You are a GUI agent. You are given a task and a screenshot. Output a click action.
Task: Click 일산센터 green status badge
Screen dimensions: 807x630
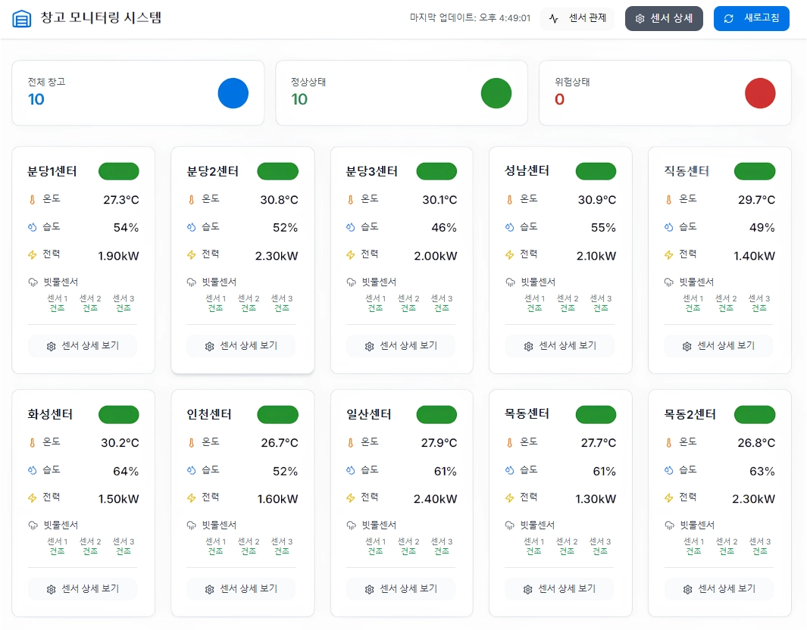click(437, 414)
